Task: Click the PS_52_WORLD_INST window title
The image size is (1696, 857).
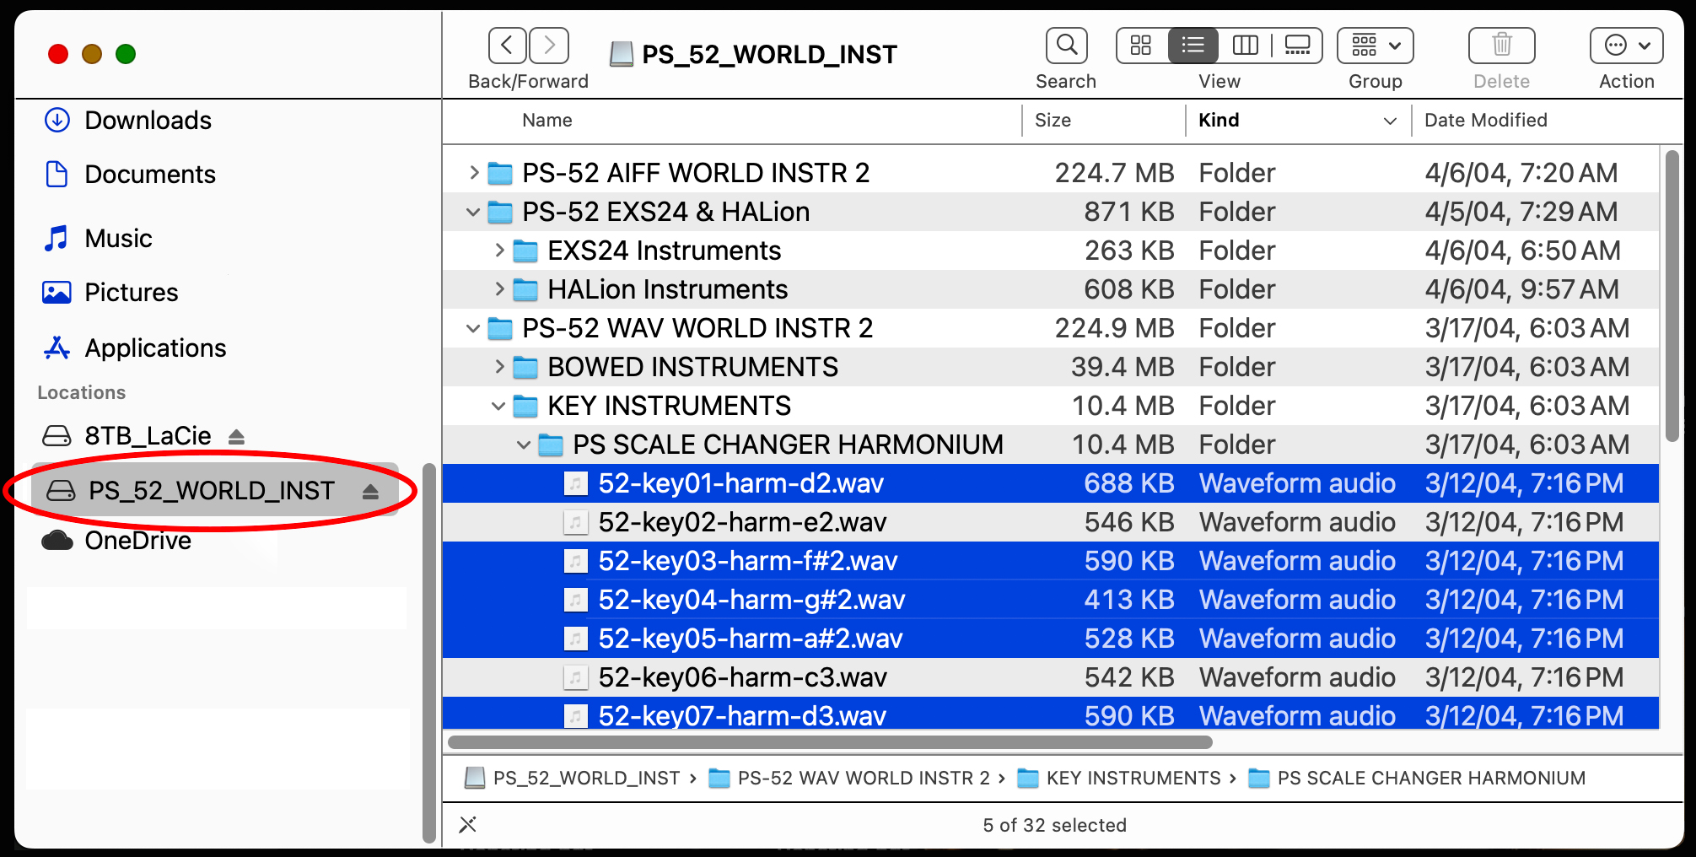Action: [x=753, y=55]
